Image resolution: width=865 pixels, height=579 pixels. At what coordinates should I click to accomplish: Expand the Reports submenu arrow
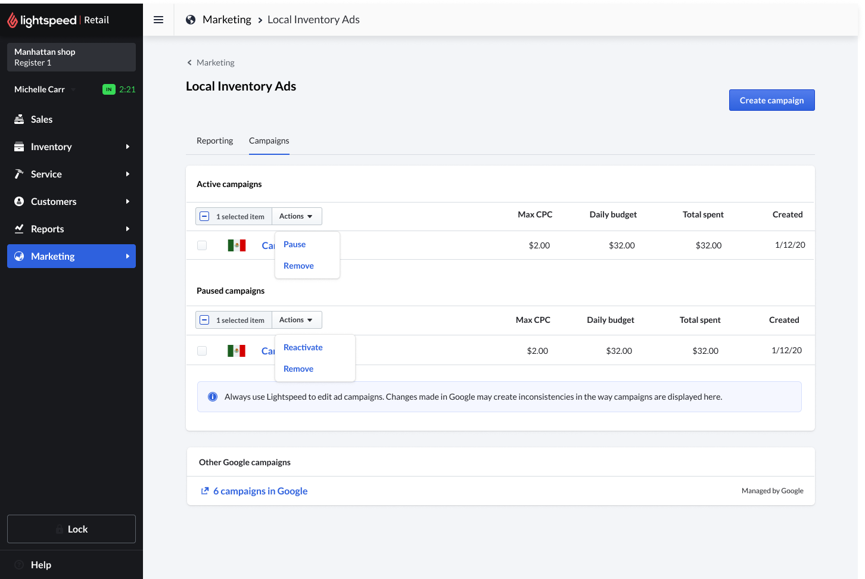(x=127, y=229)
